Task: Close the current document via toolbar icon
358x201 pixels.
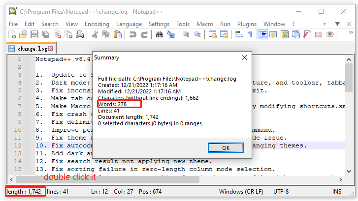Action: coord(57,34)
